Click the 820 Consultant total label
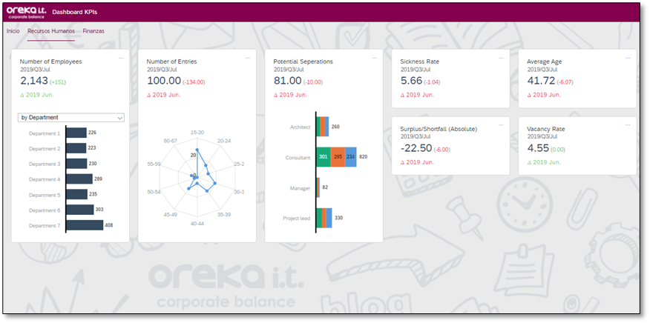The width and height of the screenshot is (650, 323). 363,157
